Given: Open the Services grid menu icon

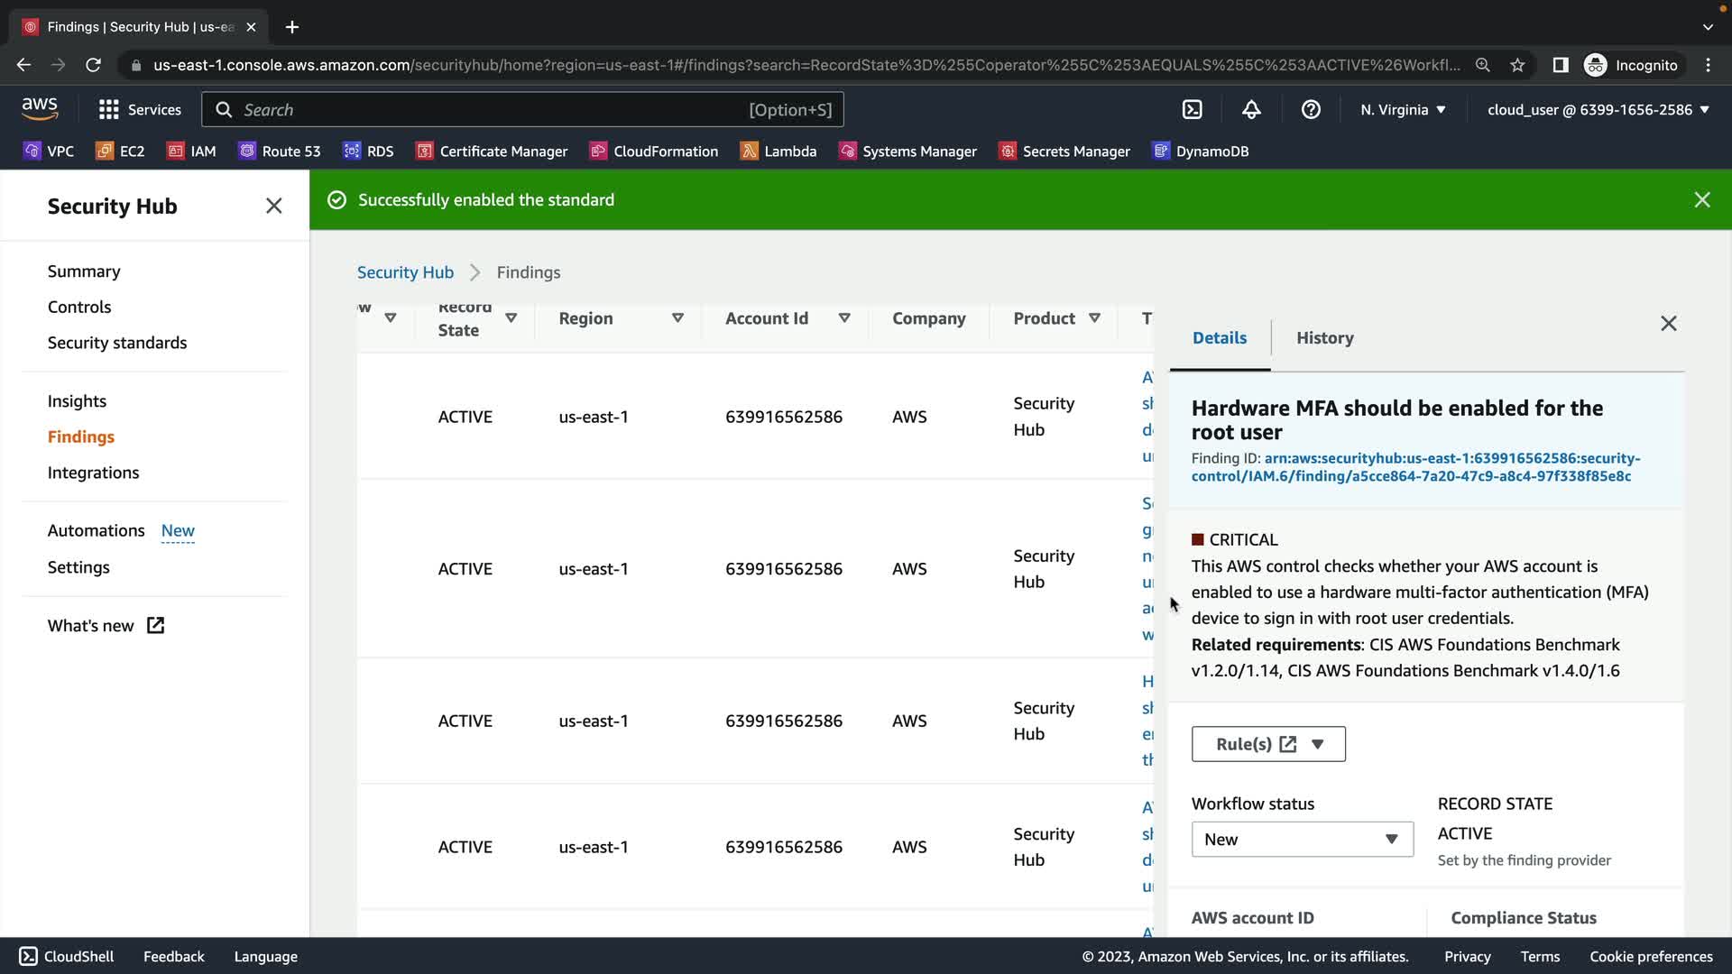Looking at the screenshot, I should click(x=109, y=109).
